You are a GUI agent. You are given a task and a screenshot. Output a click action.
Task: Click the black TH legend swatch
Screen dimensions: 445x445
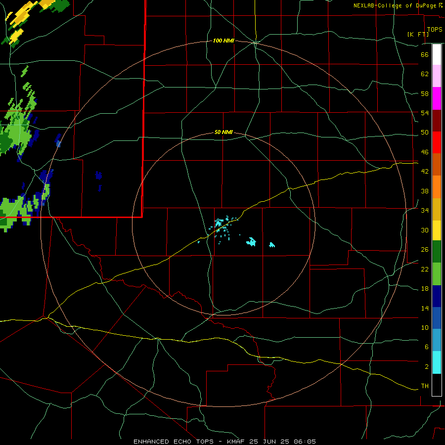coord(437,385)
